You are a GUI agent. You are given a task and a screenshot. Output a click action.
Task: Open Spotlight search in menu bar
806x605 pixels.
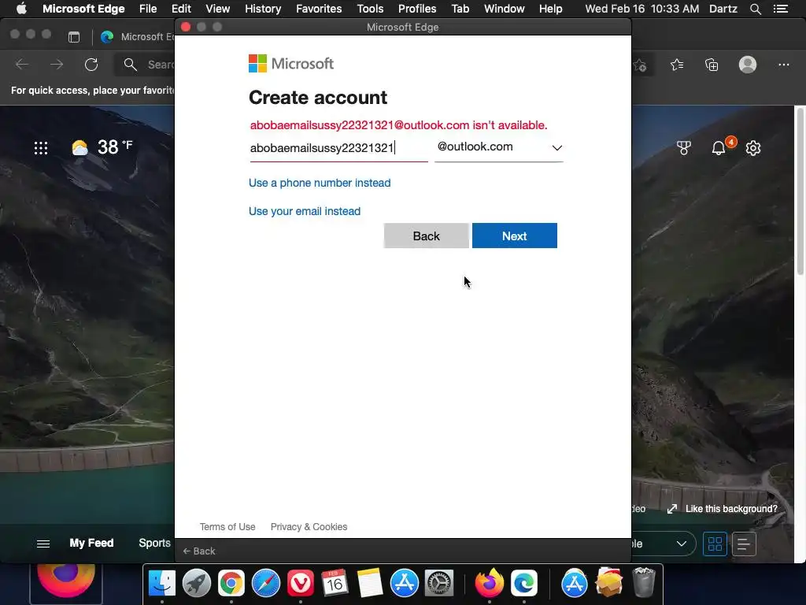(755, 9)
